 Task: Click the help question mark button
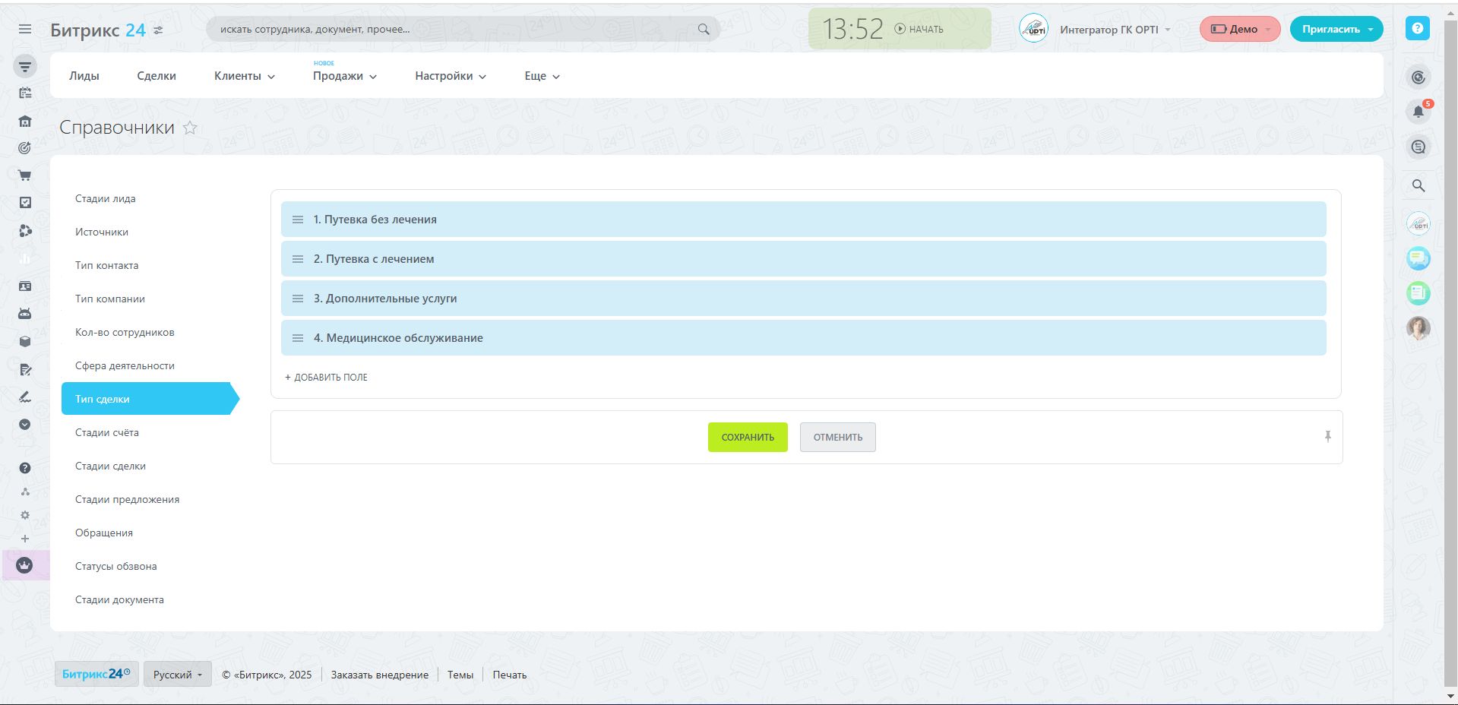(1417, 28)
